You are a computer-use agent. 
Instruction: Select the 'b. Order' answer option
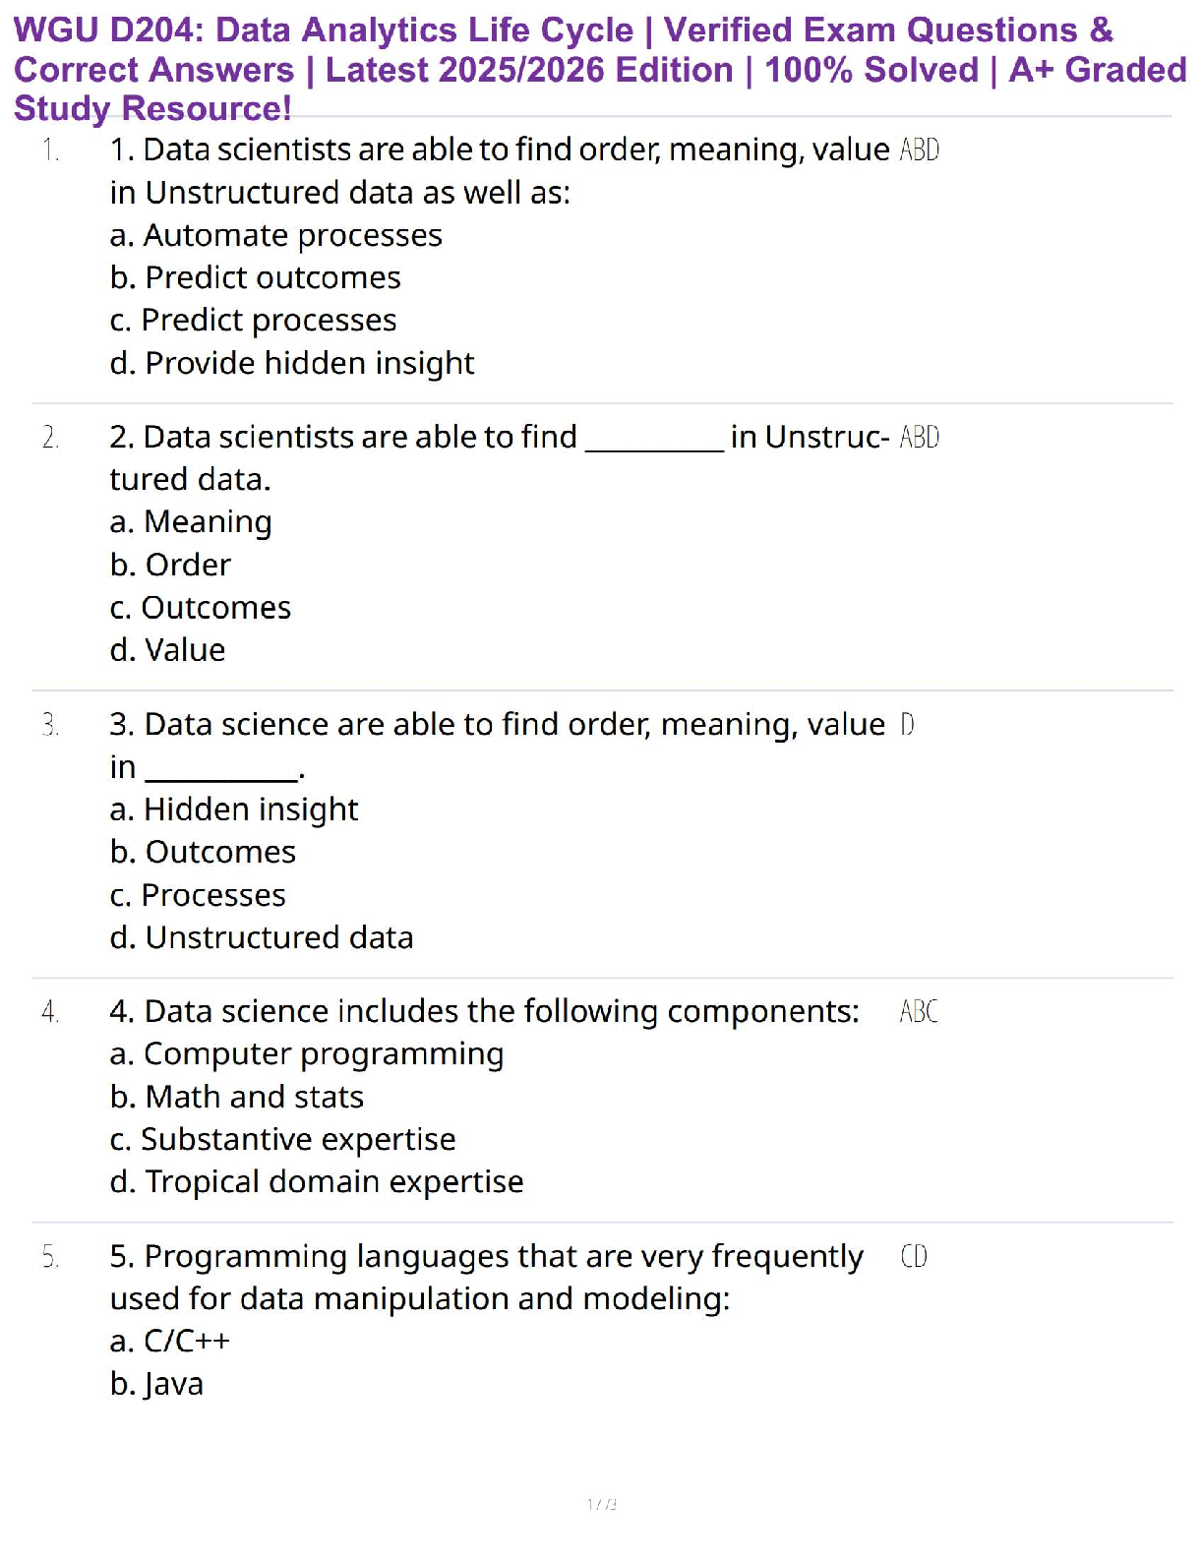[171, 566]
